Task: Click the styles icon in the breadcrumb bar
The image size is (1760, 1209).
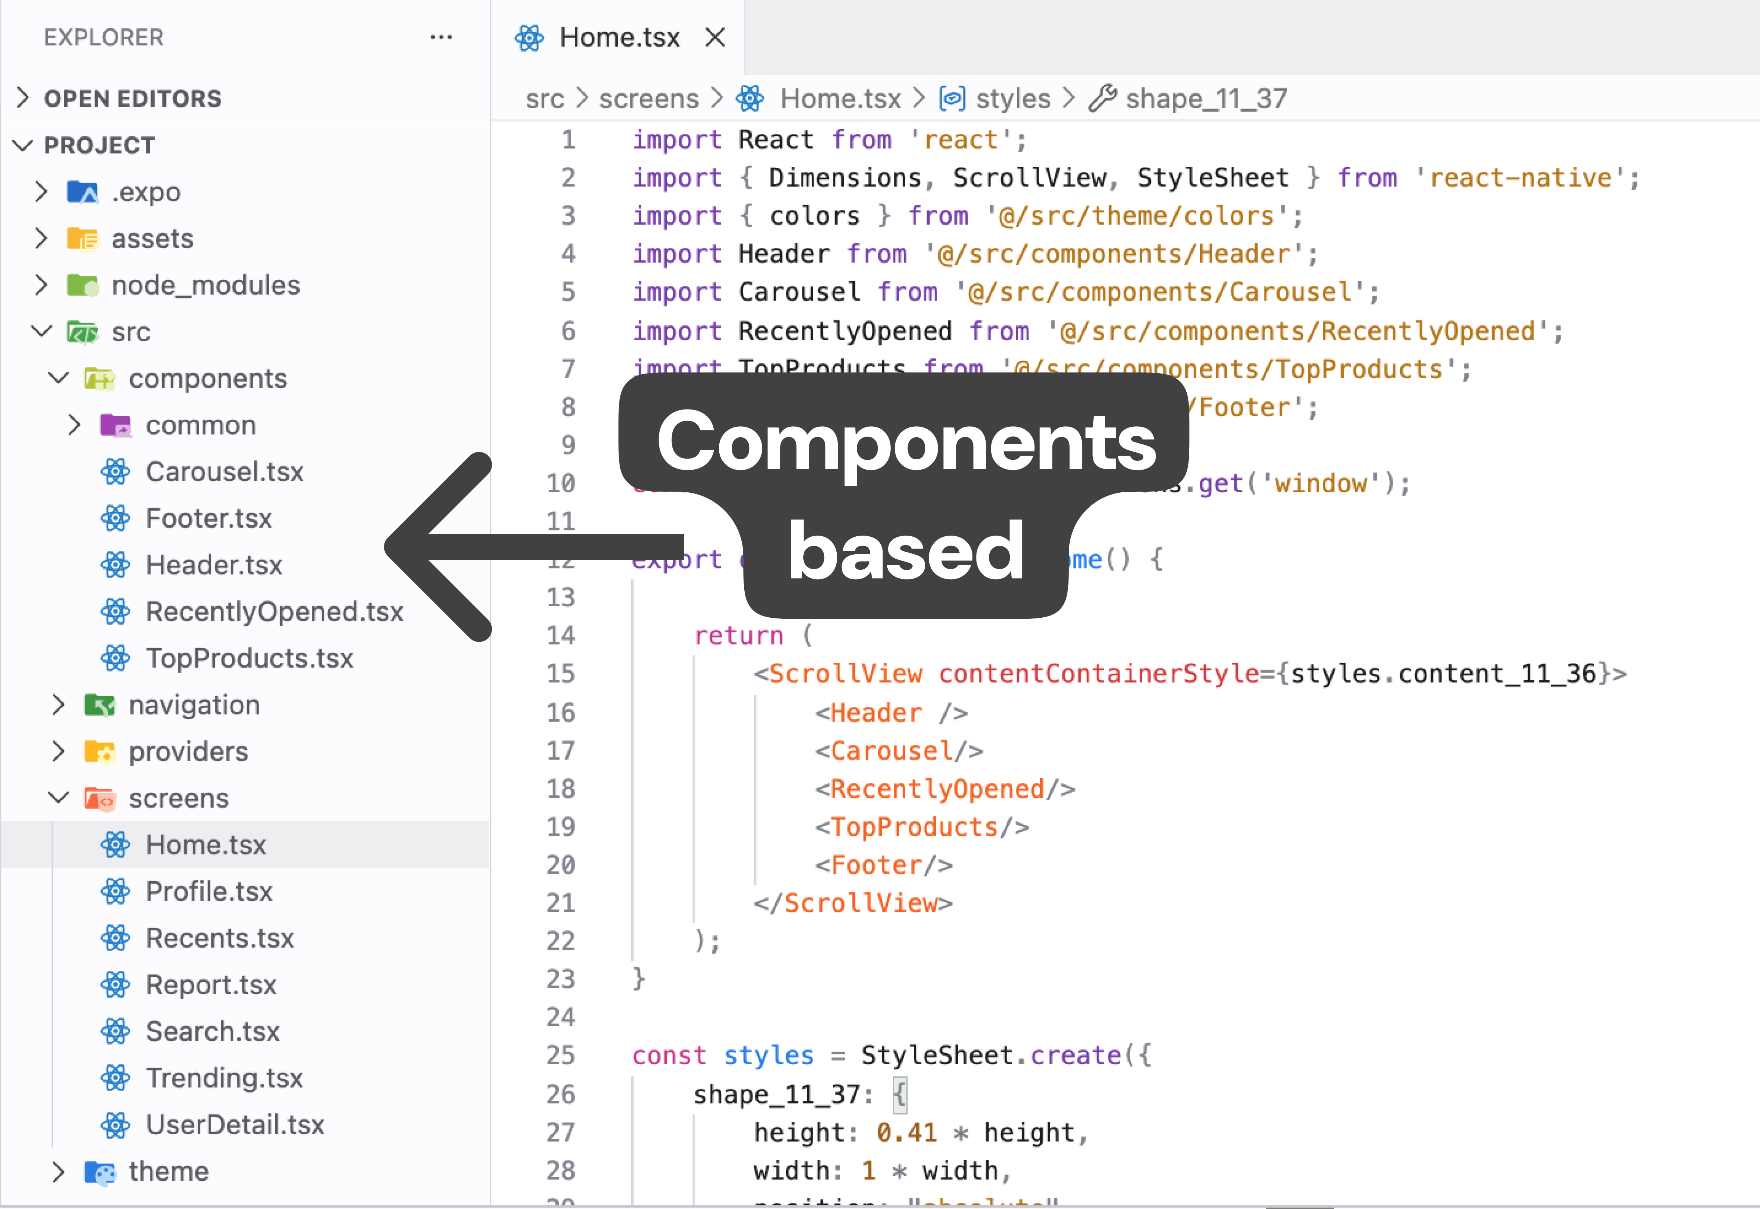Action: point(952,98)
